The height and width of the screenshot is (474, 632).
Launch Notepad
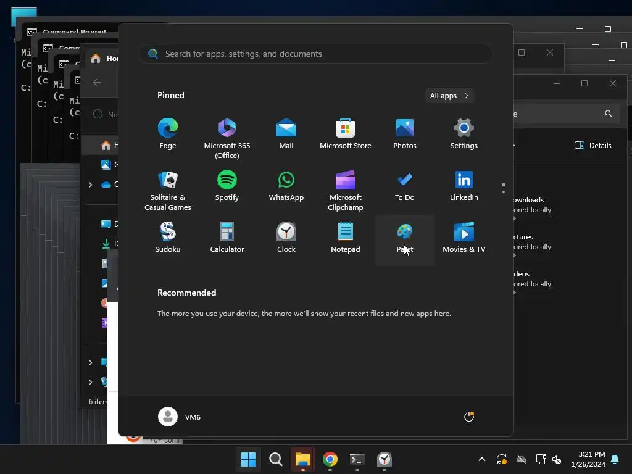pyautogui.click(x=346, y=238)
